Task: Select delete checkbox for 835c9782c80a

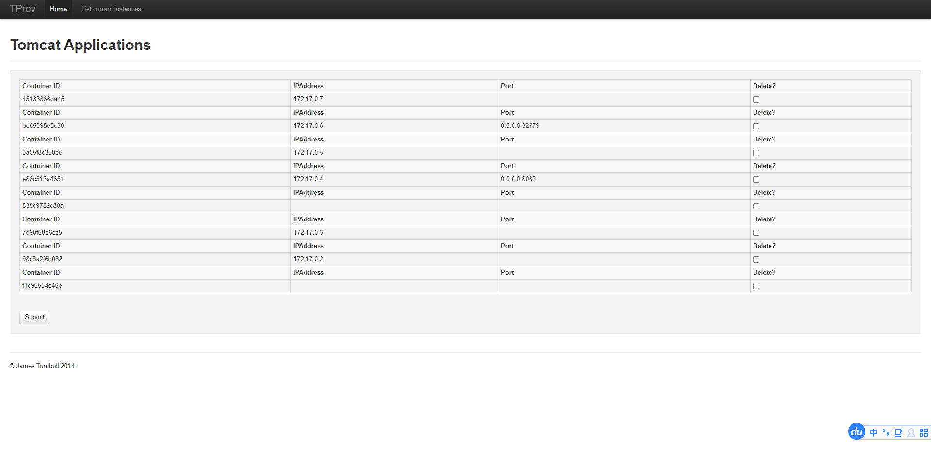Action: pos(756,206)
